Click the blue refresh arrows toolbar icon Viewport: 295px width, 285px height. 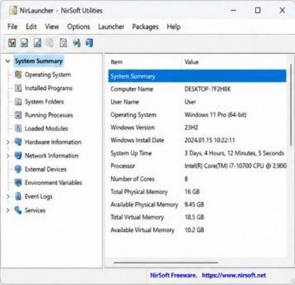pos(77,43)
